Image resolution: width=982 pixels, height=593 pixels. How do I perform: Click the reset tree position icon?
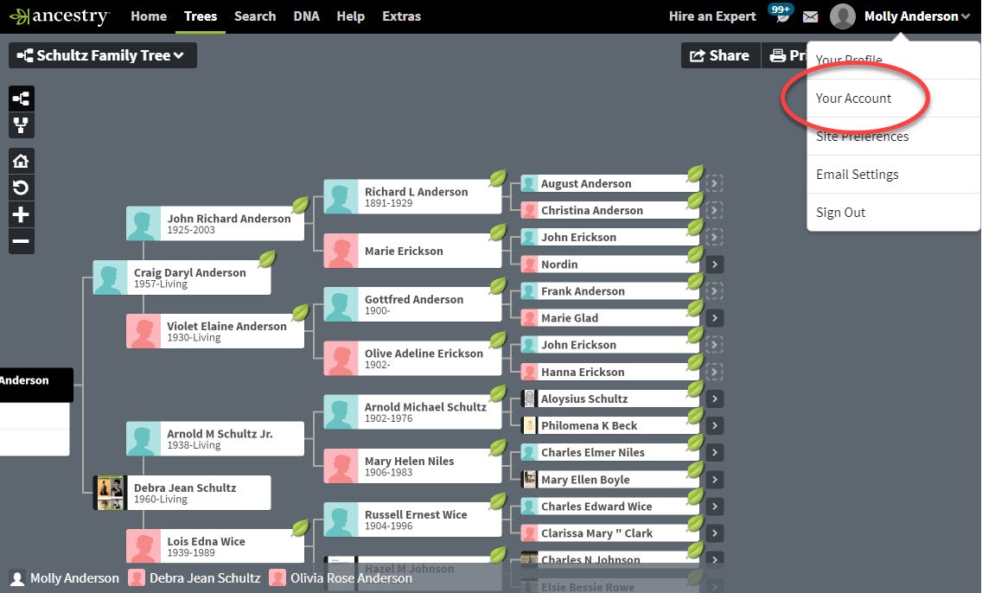(22, 188)
